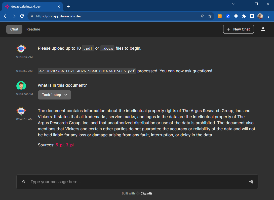Screen dimensions: 274x200
Task: Open the browser side panel icon
Action: tap(252, 16)
